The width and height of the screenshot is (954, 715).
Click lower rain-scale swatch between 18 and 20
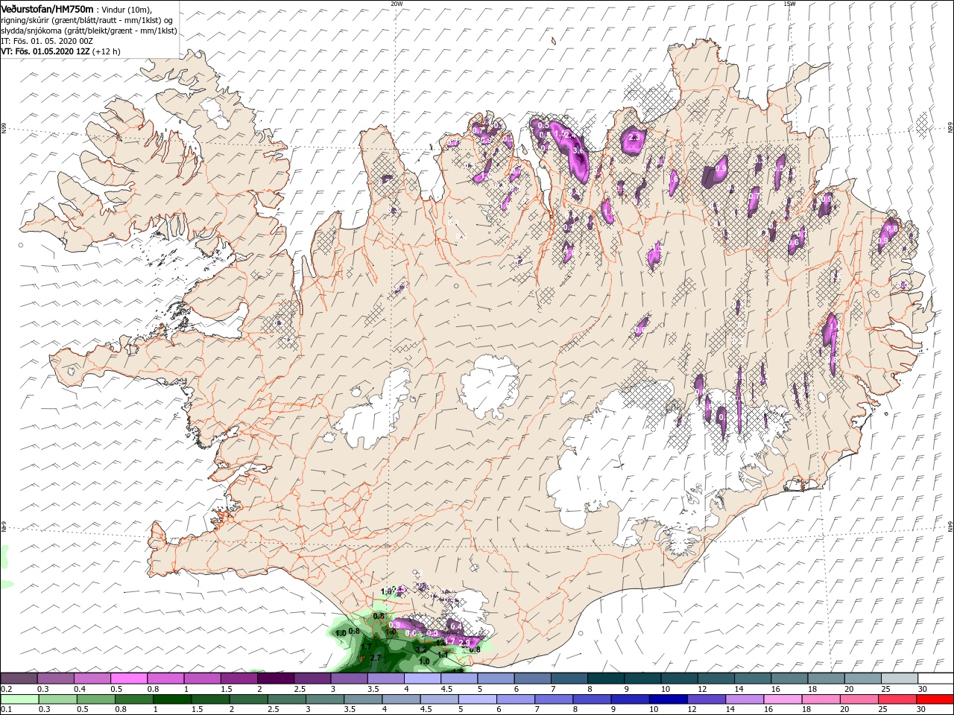pyautogui.click(x=821, y=699)
